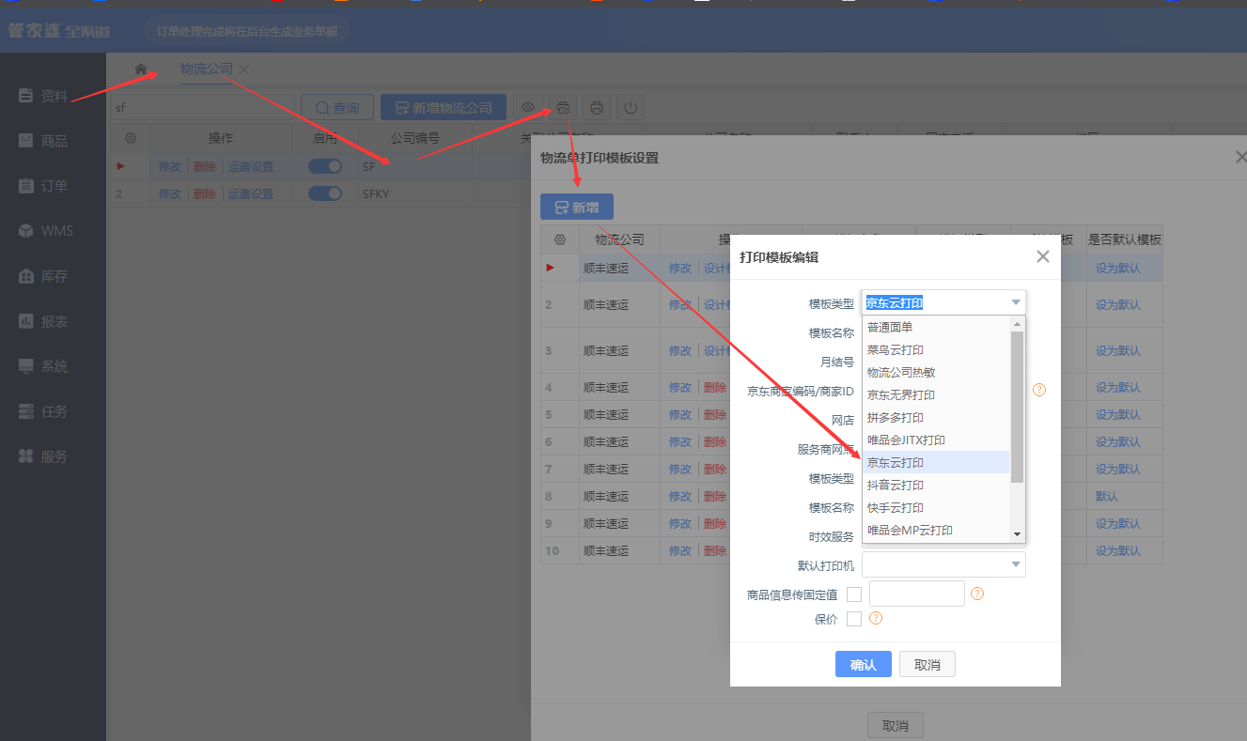This screenshot has height=741, width=1247.
Task: Click the 确认 button
Action: pos(863,664)
